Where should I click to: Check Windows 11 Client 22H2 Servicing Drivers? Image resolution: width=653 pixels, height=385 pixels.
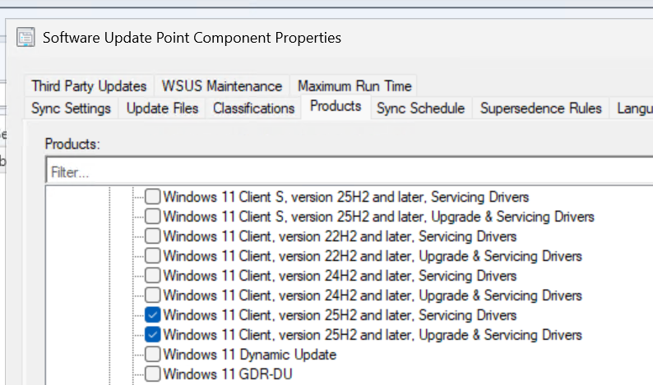[x=153, y=236]
